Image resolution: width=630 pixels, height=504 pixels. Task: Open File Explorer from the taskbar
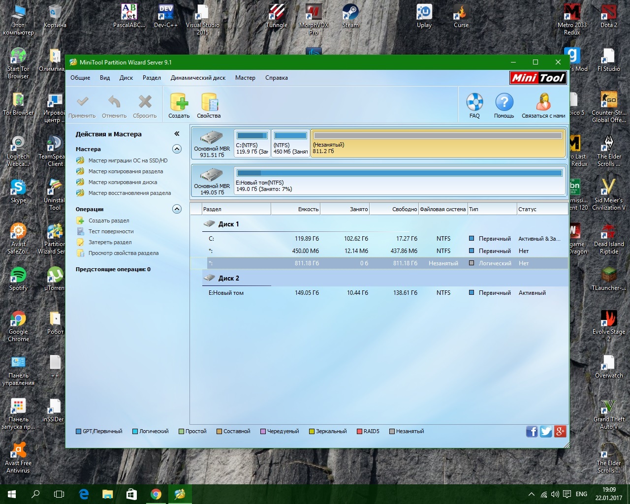coord(108,494)
